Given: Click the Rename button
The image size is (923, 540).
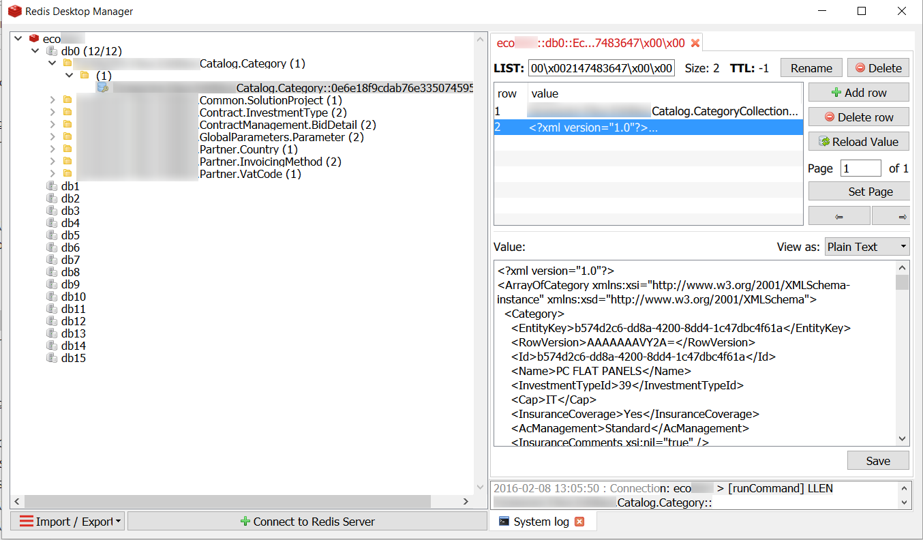Looking at the screenshot, I should [x=811, y=68].
